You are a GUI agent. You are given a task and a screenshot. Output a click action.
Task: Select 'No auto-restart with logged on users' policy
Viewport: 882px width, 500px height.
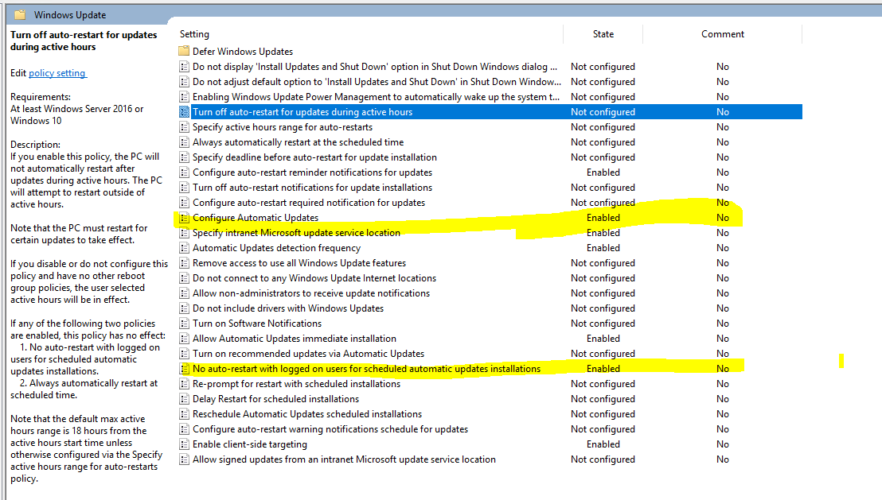(366, 369)
